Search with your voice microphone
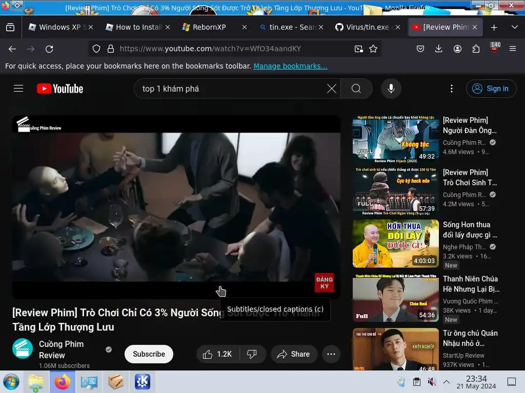 pos(391,89)
